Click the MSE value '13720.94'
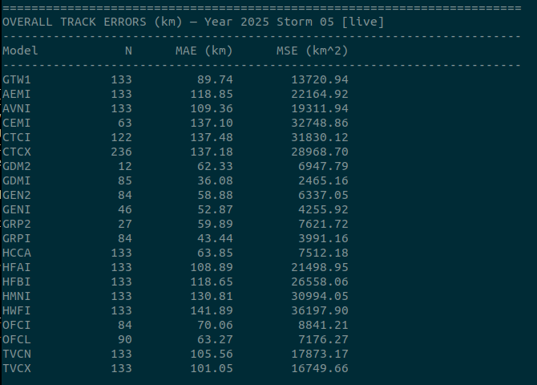 pyautogui.click(x=320, y=79)
